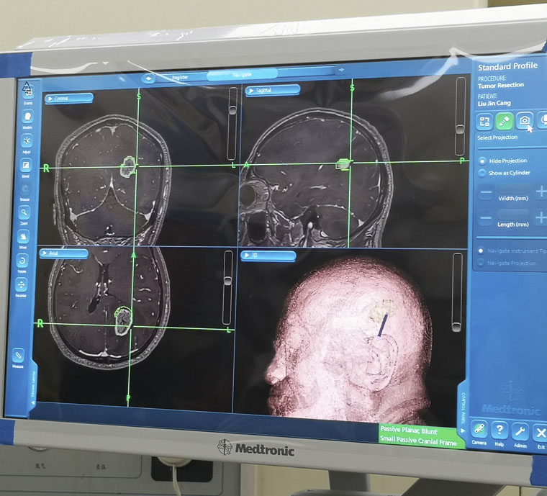Switch to the Navigate tab

[242, 74]
